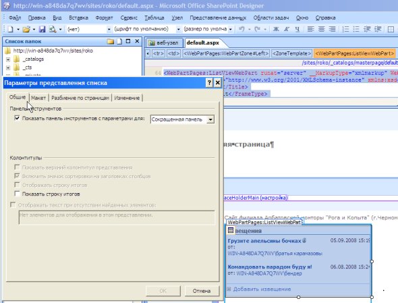
Task: Check Показать строку итогов checkbox
Action: [17, 194]
